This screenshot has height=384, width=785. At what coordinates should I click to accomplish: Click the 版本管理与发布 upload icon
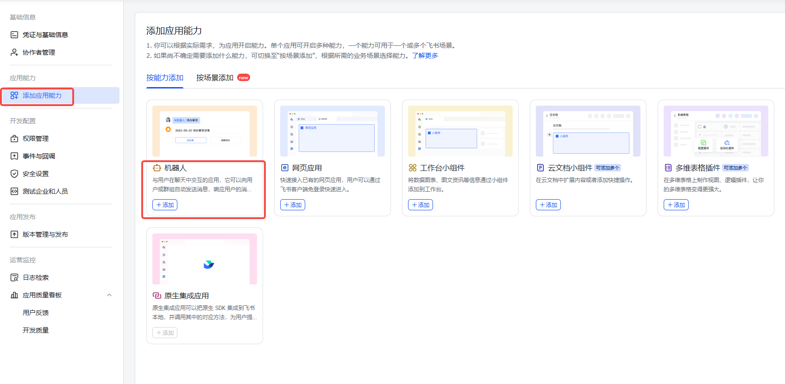point(14,234)
